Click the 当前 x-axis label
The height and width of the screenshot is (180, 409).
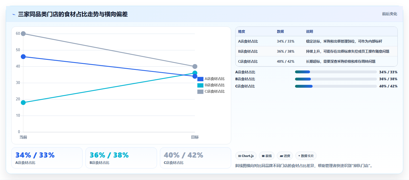pyautogui.click(x=23, y=137)
